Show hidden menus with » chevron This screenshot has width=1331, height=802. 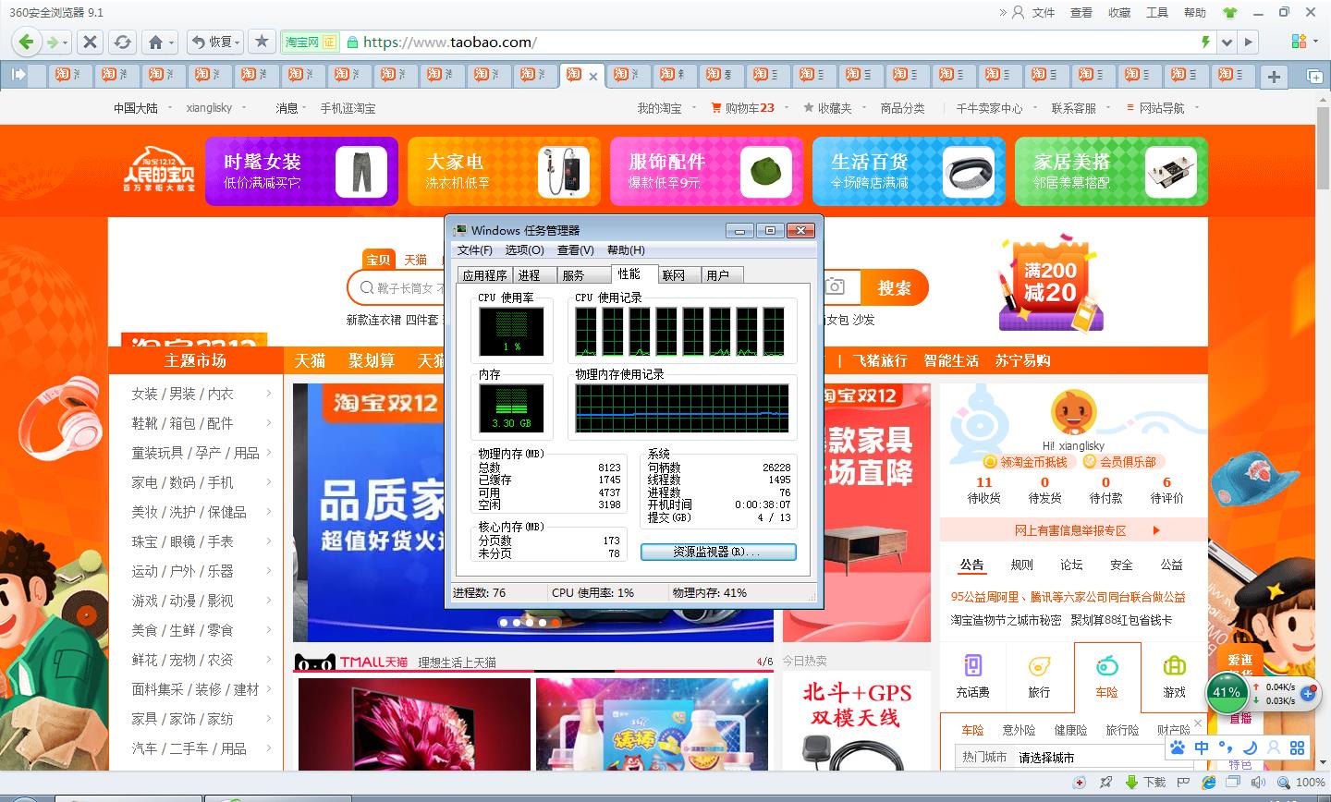pyautogui.click(x=1003, y=12)
